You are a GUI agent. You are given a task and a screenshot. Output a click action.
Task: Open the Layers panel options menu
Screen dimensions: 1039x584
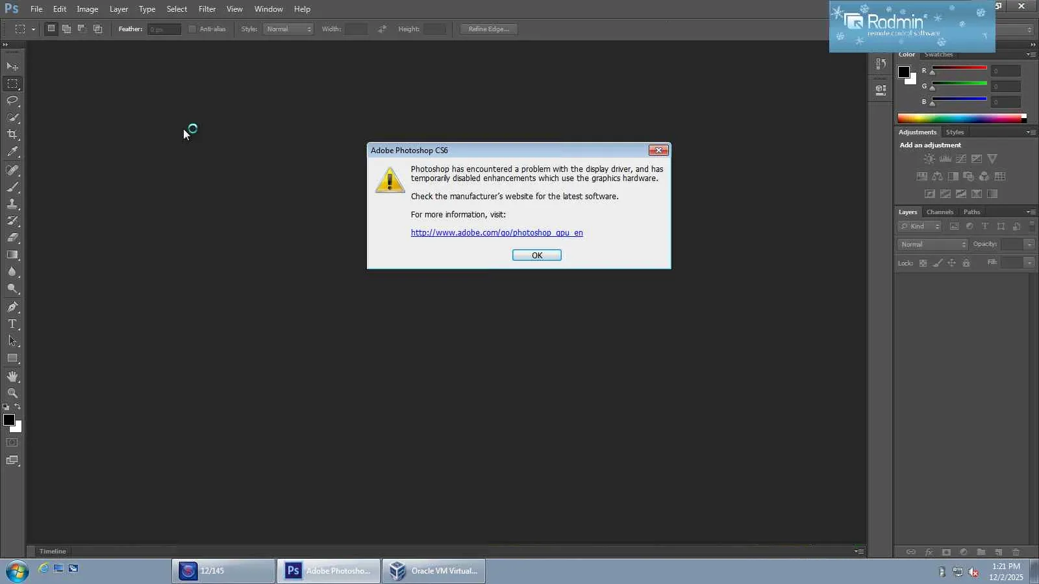tap(1031, 212)
